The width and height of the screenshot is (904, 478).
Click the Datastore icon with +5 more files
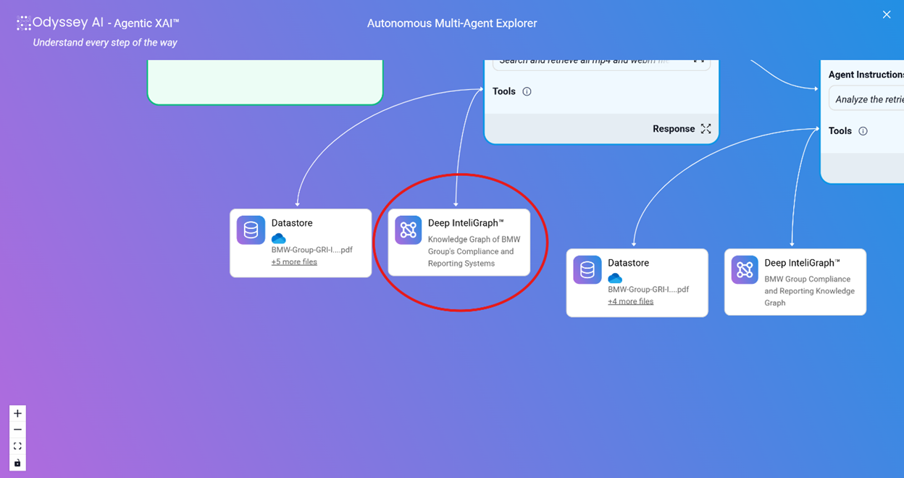pyautogui.click(x=251, y=230)
